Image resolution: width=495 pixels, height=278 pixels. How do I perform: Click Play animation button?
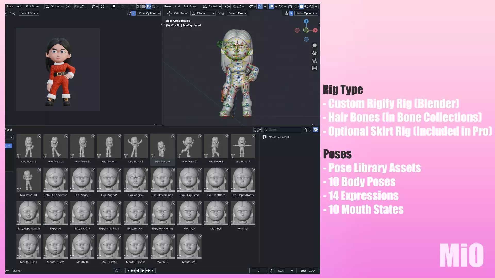click(143, 271)
